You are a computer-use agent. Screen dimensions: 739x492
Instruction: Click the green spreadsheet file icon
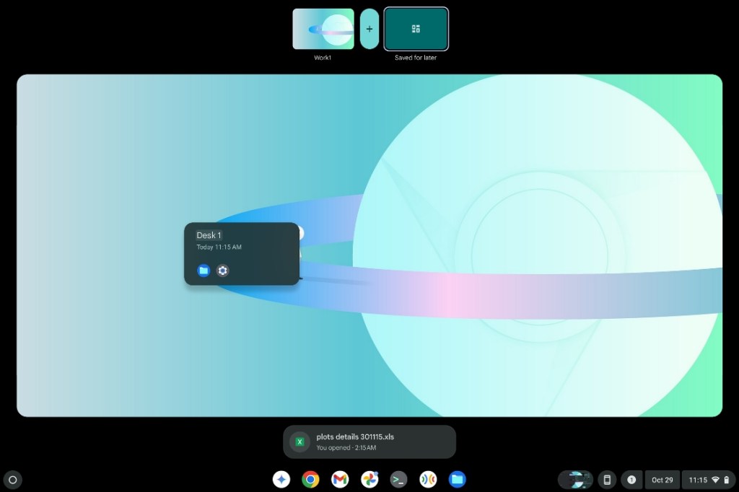click(299, 442)
